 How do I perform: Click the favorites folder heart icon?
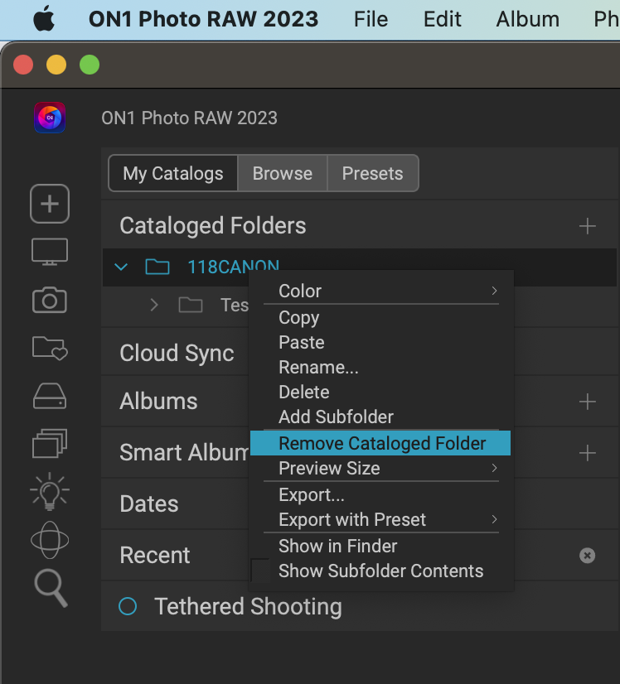[50, 347]
